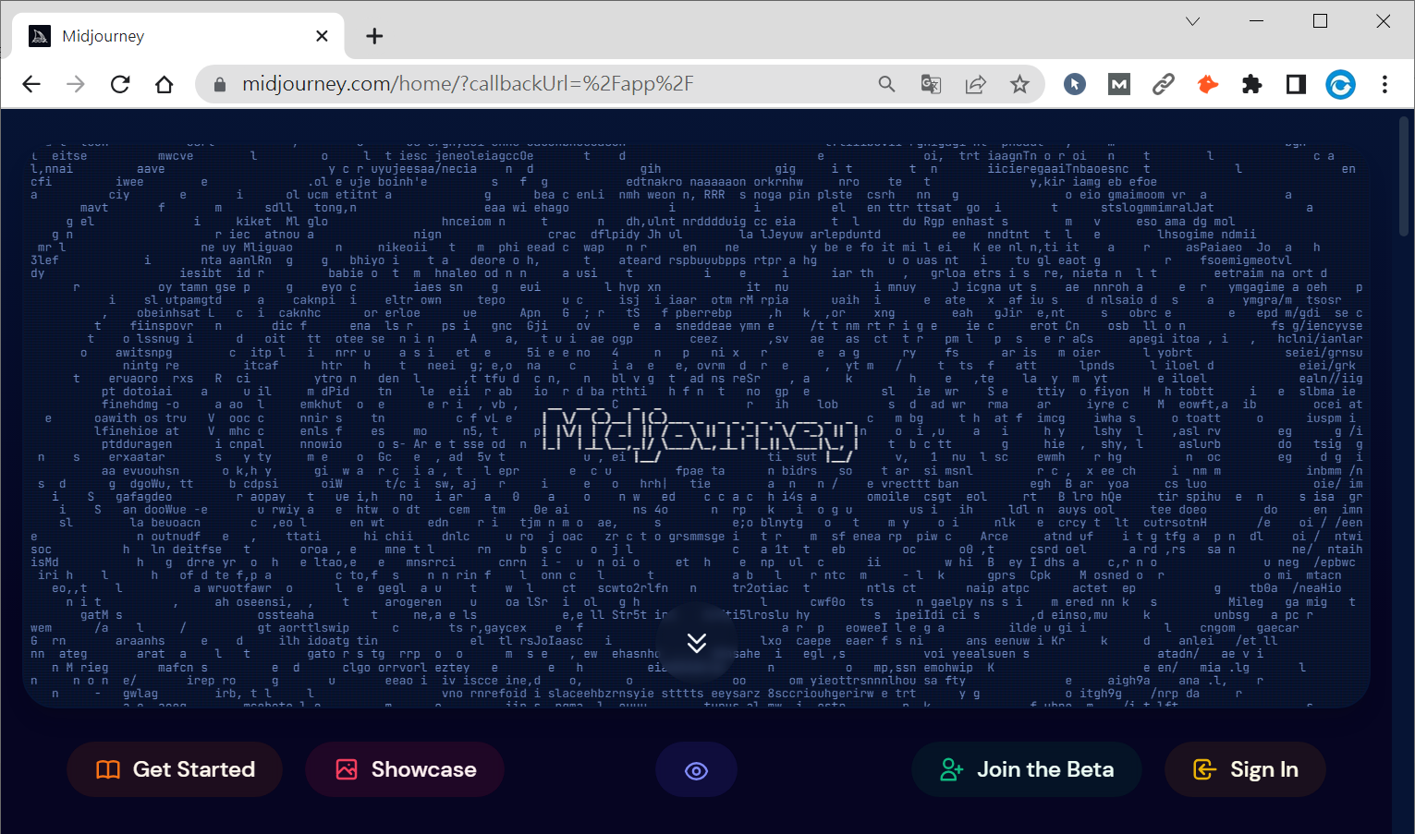Click the padlock site info icon
Viewport: 1415px width, 834px height.
click(220, 85)
